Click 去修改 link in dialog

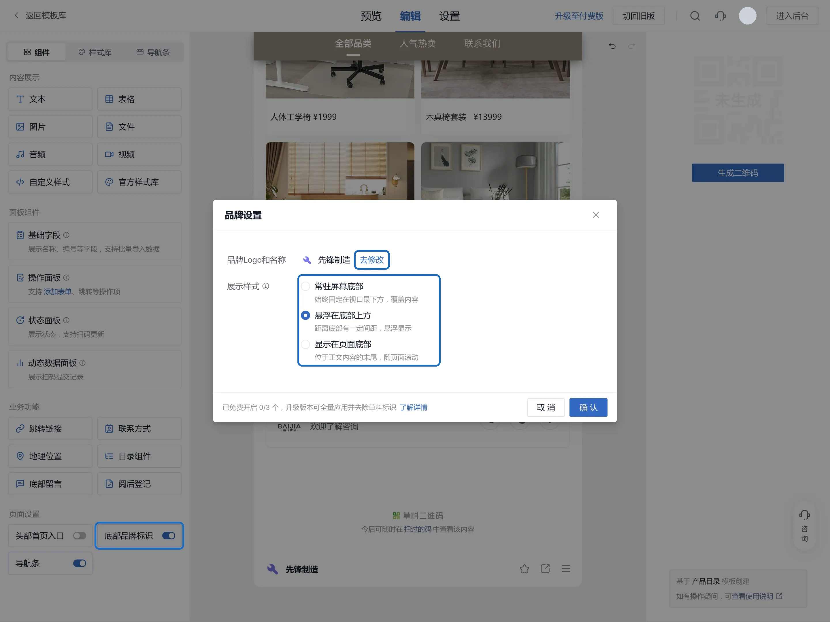pos(372,260)
